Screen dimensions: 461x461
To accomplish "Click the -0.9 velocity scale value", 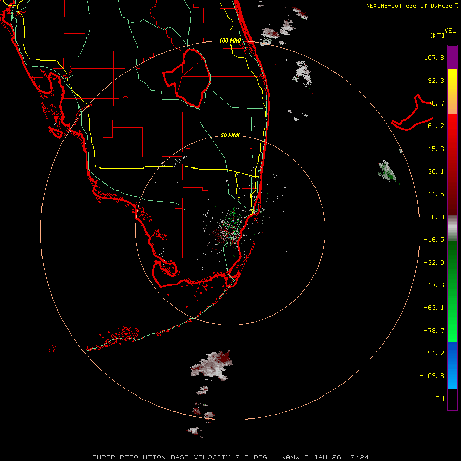I will tap(436, 217).
